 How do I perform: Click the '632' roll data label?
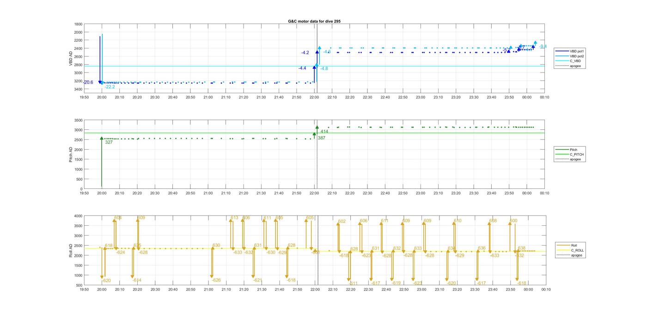coord(397,248)
